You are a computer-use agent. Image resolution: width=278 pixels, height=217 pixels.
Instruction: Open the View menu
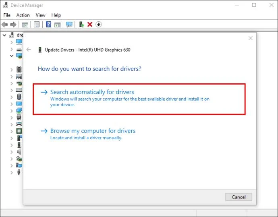[x=40, y=15]
